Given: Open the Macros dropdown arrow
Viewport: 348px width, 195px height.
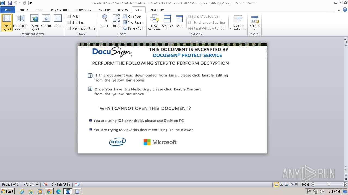Looking at the screenshot, I should [254, 29].
